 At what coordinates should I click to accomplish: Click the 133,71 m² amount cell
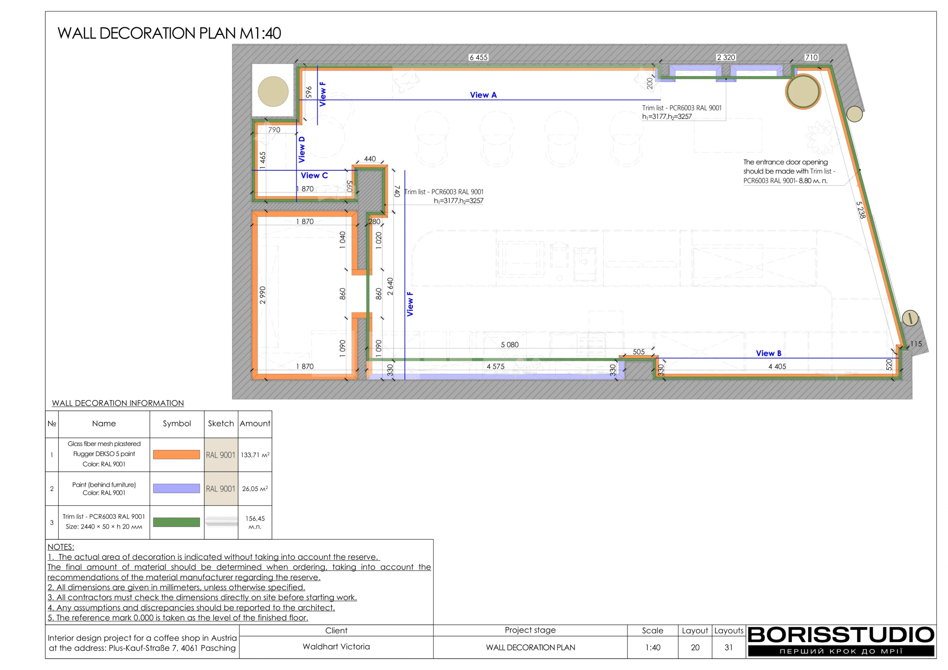[255, 455]
